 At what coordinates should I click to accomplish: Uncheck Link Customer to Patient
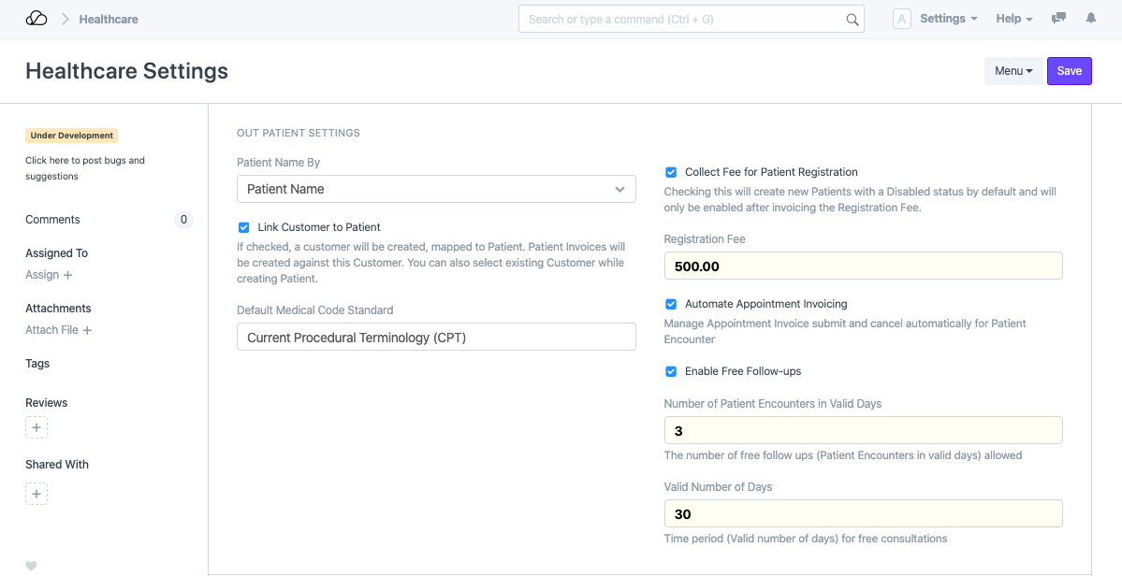pos(244,227)
